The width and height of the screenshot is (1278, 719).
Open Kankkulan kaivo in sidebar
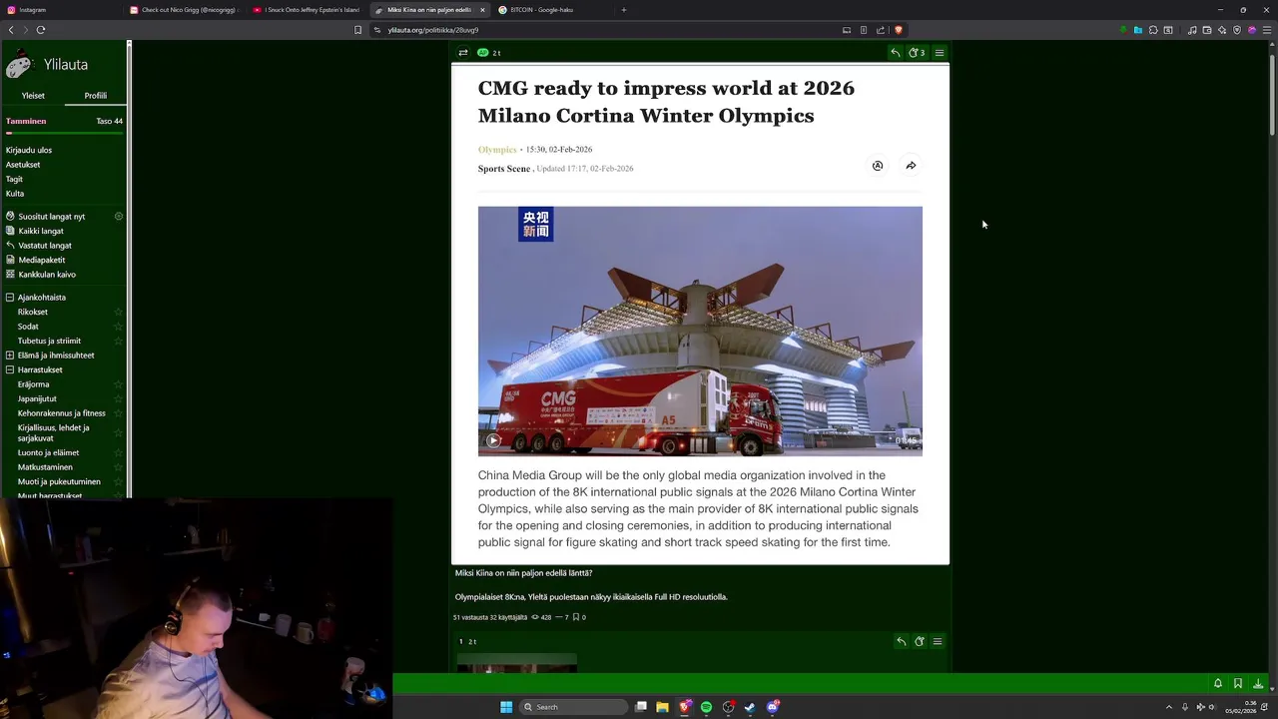(x=47, y=275)
